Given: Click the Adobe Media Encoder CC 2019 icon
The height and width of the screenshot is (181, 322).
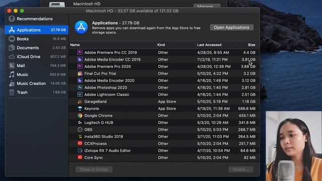Looking at the screenshot, I should click(x=80, y=59).
